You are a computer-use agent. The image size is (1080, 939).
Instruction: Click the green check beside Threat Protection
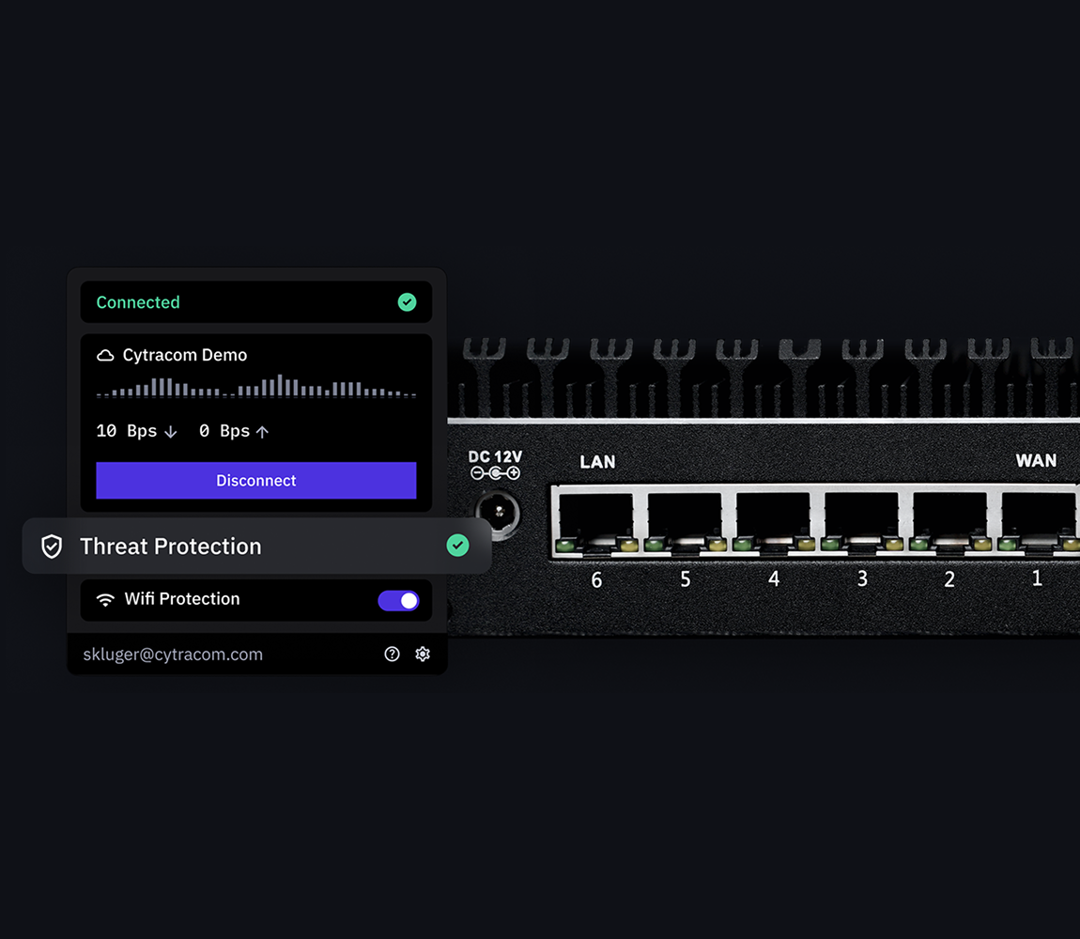[x=457, y=546]
